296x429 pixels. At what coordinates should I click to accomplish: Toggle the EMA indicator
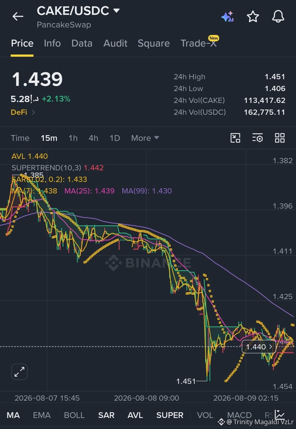42,415
